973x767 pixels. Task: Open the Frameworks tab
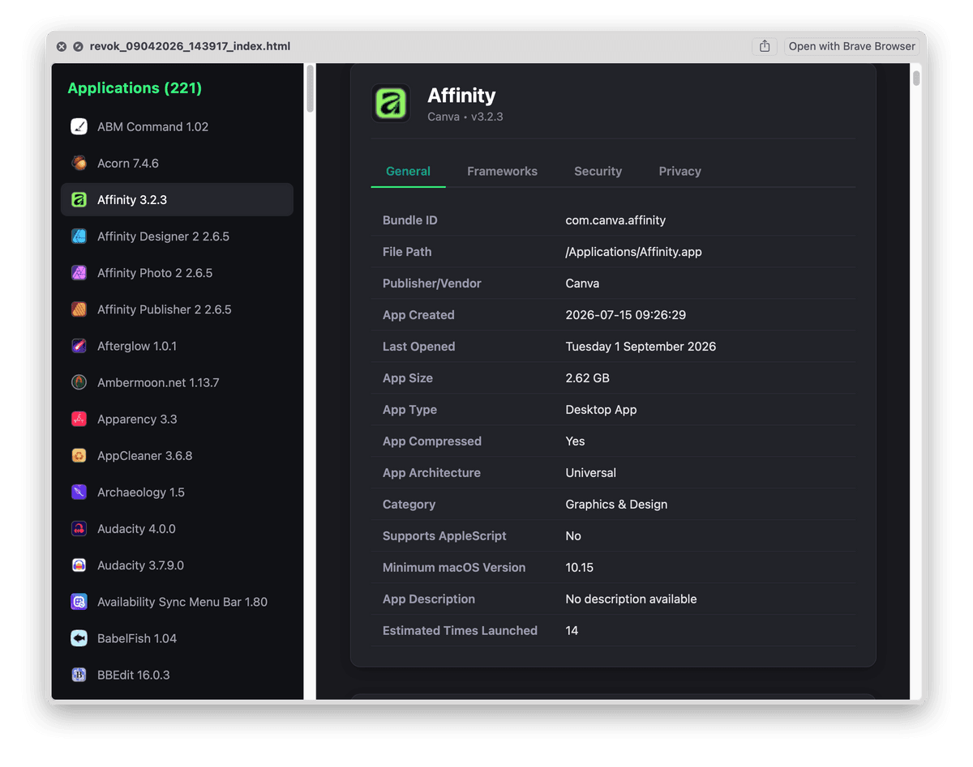[502, 171]
